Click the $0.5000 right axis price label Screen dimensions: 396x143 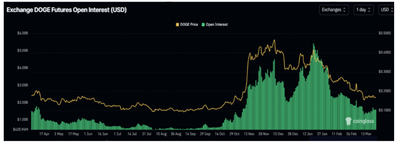point(384,33)
